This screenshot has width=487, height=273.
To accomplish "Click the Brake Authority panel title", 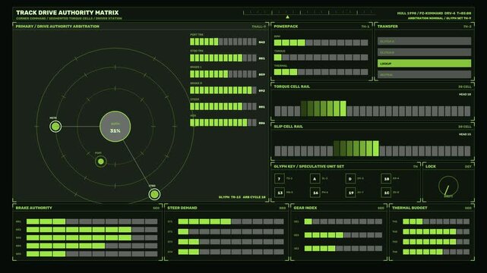I will pyautogui.click(x=34, y=208).
